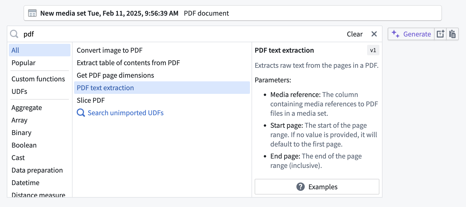Click the Generate sparkle icon
The image size is (466, 207).
pyautogui.click(x=396, y=34)
